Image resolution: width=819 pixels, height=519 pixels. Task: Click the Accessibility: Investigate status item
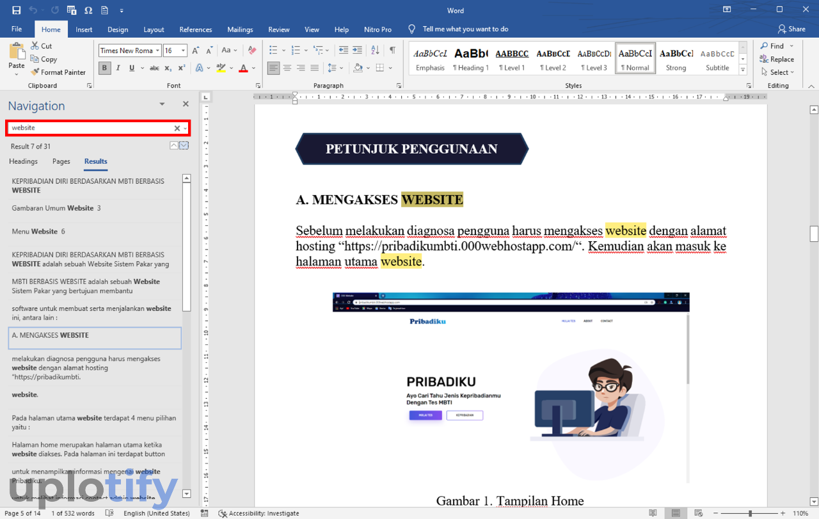coord(258,513)
